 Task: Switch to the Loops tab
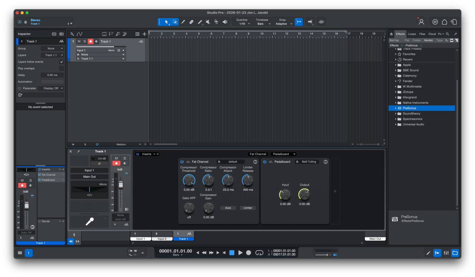[412, 34]
